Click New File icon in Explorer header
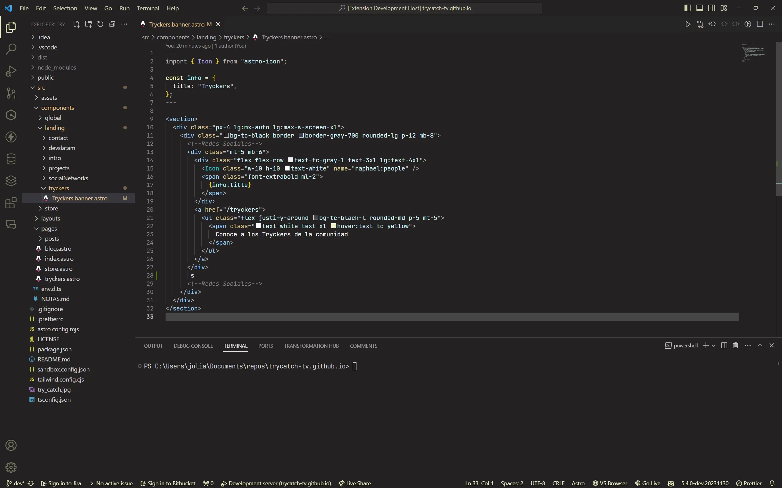The width and height of the screenshot is (782, 488). tap(77, 24)
